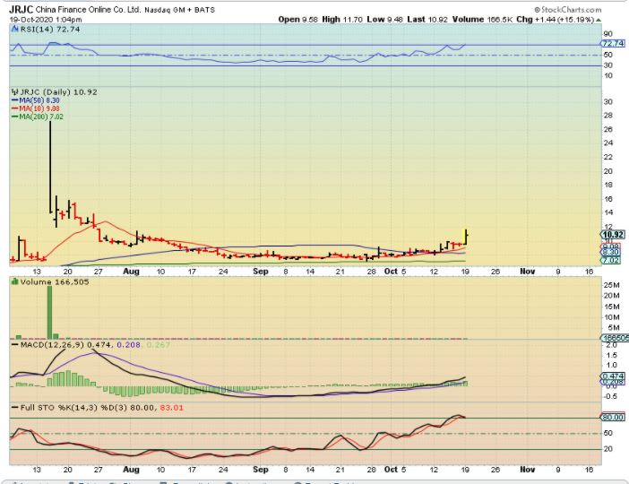Click the 90 tick on the RSI axis
Viewport: 629px width, 484px height.
tap(607, 34)
